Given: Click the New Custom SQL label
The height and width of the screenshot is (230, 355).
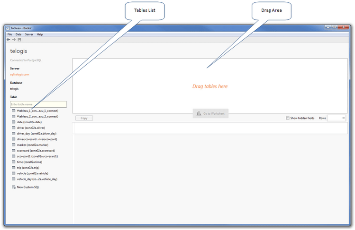Looking at the screenshot, I should click(x=28, y=187).
